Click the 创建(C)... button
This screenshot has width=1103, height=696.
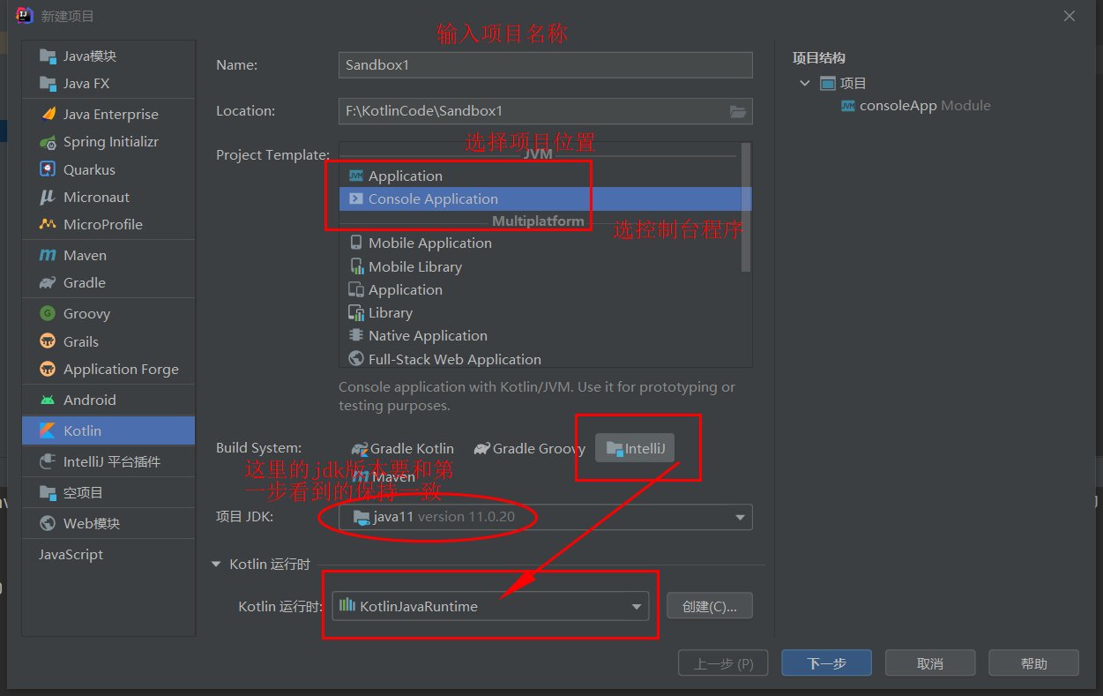click(x=710, y=606)
